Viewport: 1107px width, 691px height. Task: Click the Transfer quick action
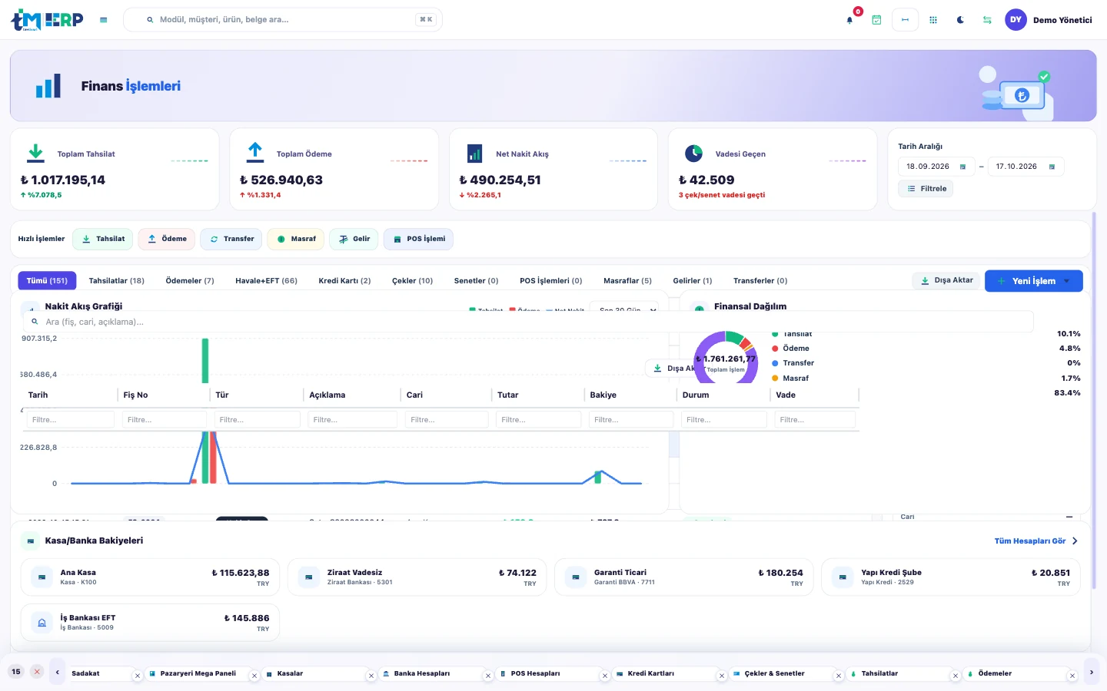coord(231,240)
